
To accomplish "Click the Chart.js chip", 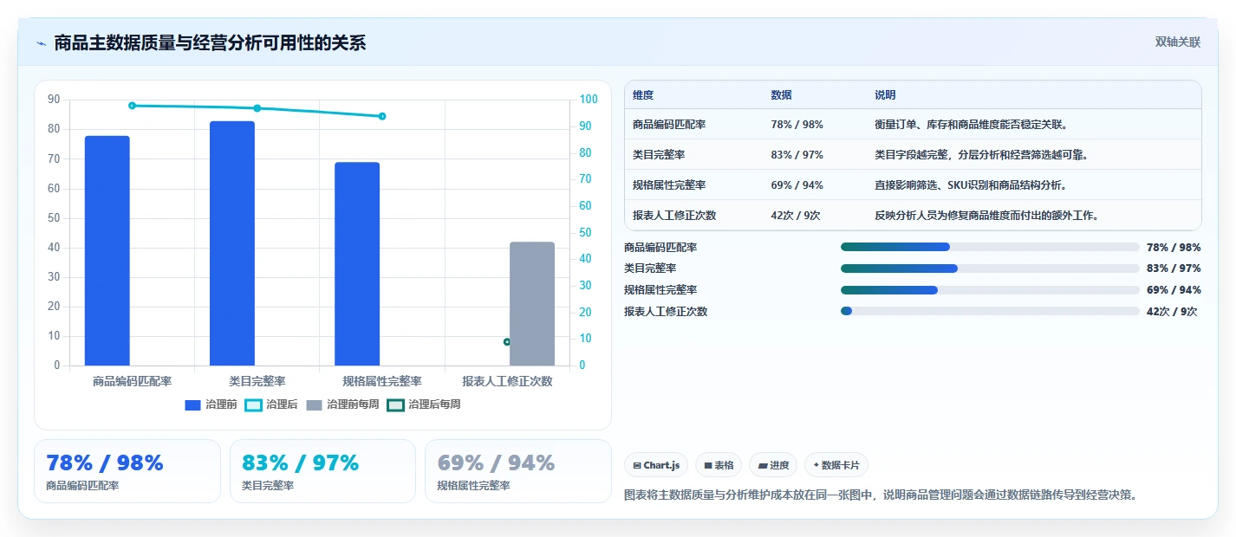I will 656,465.
